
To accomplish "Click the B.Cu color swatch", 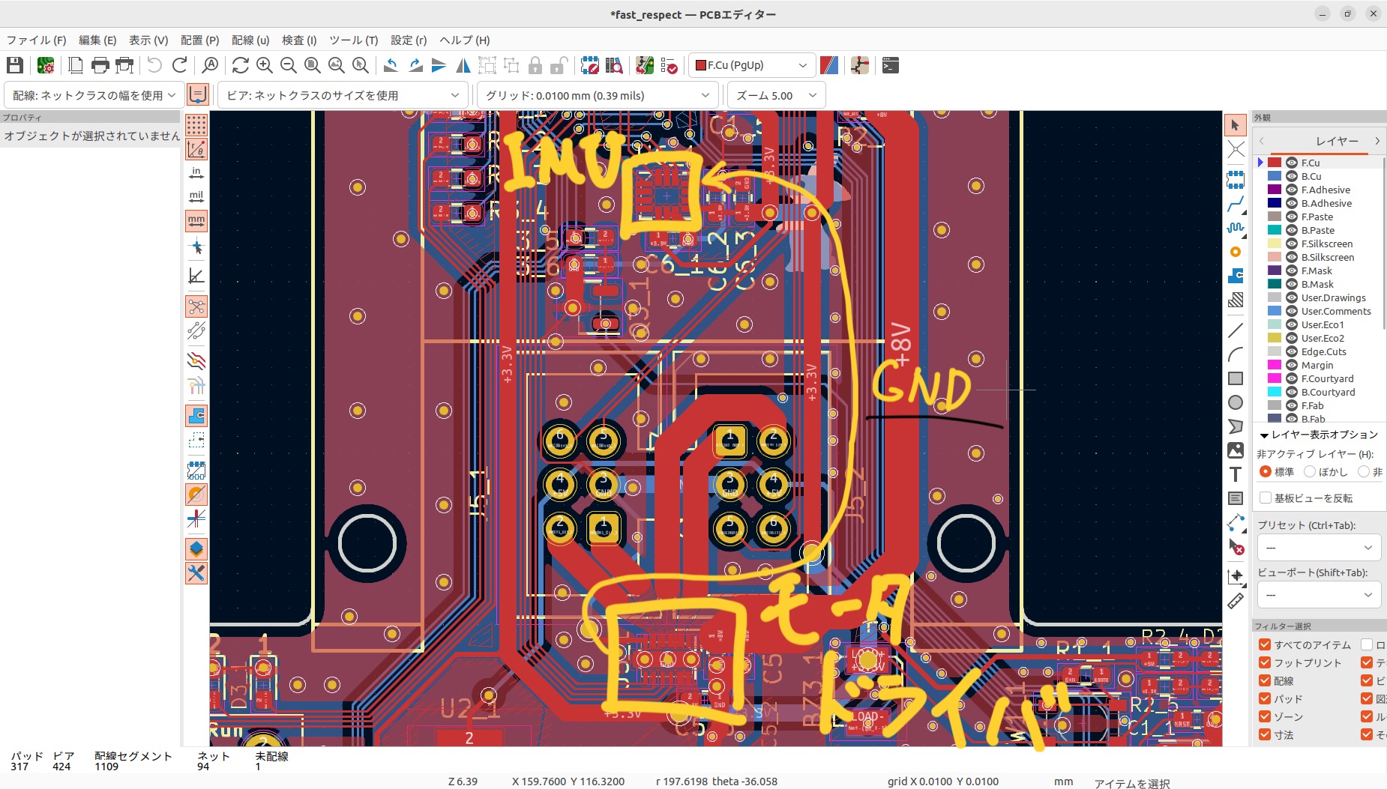I will [1275, 176].
